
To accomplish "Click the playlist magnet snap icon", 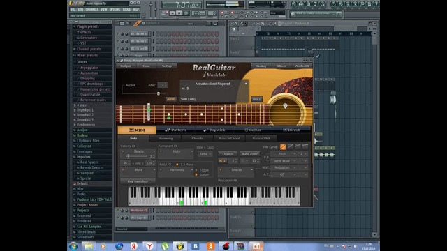I will pos(236,23).
